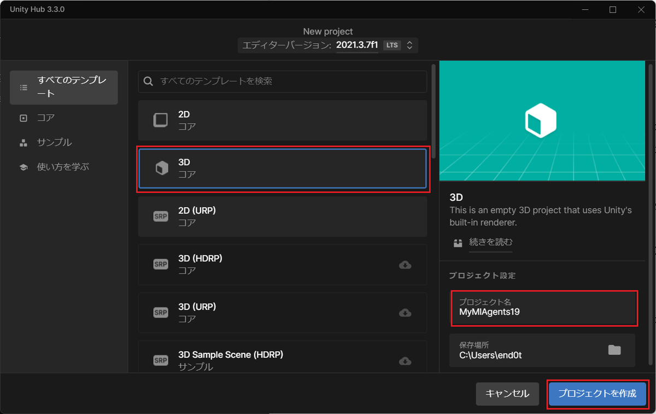Image resolution: width=656 pixels, height=414 pixels.
Task: Click the square icon of the 2D template
Action: coord(160,120)
